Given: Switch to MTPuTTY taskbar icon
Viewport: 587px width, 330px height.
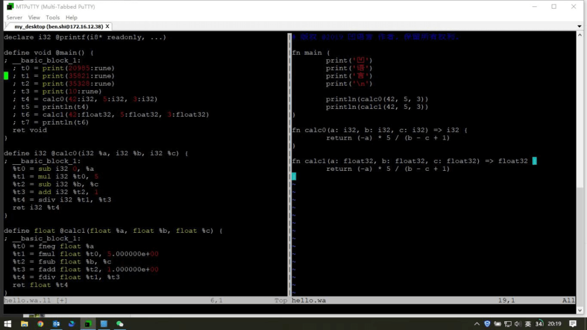Looking at the screenshot, I should tap(88, 323).
